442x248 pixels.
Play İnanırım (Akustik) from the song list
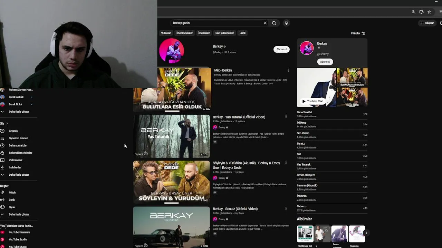click(332, 187)
